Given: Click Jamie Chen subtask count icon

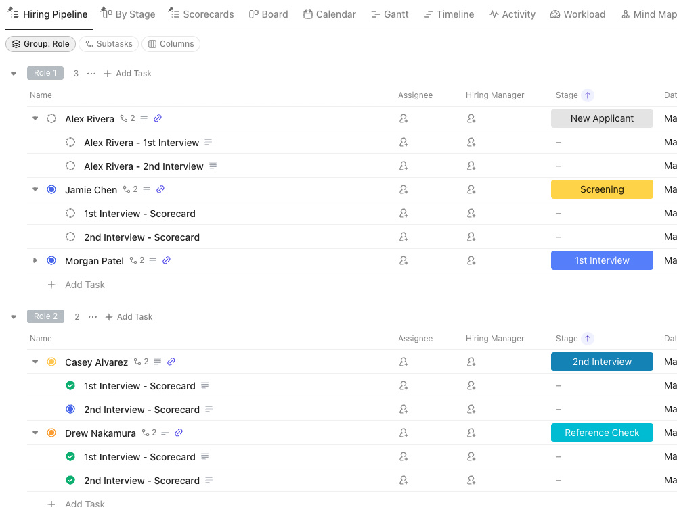Looking at the screenshot, I should [x=131, y=189].
